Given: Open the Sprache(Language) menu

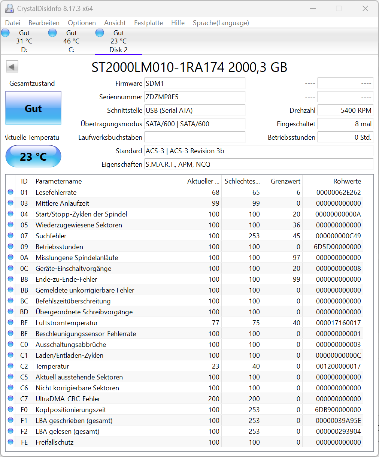Looking at the screenshot, I should [x=221, y=23].
